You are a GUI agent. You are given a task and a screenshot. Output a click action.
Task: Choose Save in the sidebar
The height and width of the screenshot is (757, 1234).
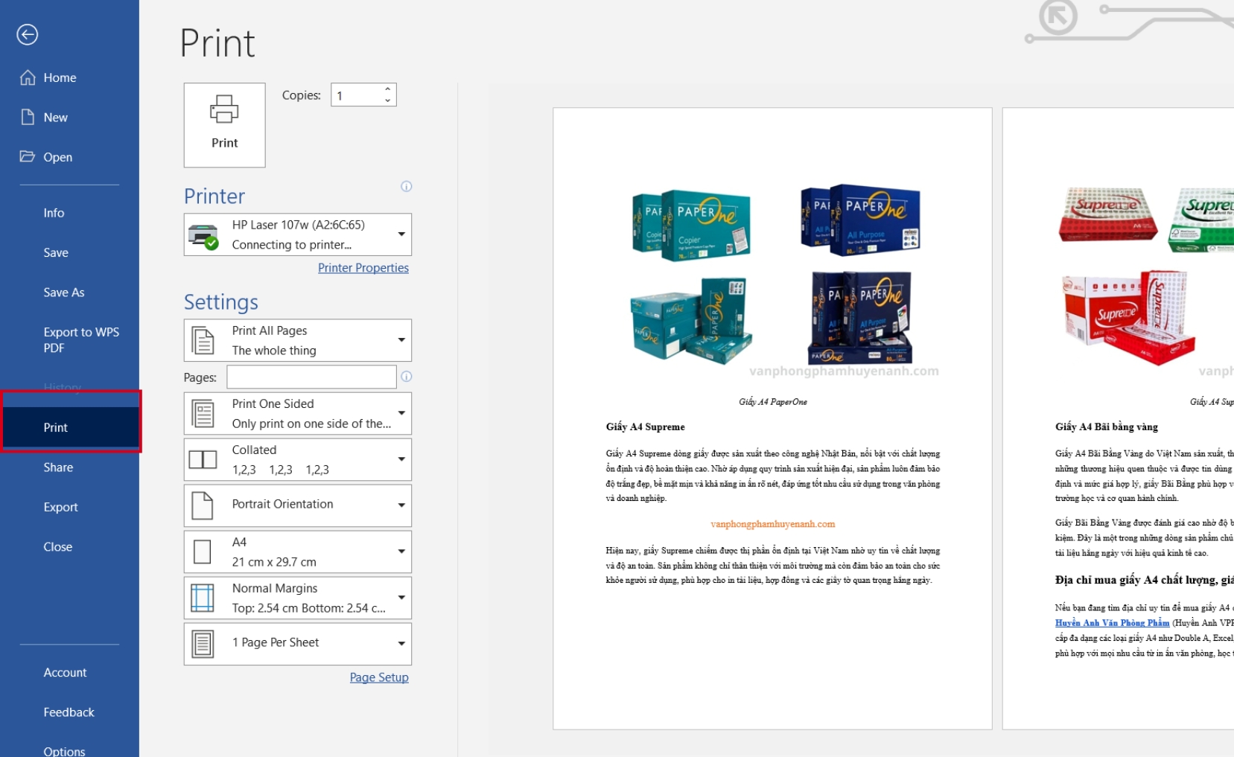click(69, 252)
